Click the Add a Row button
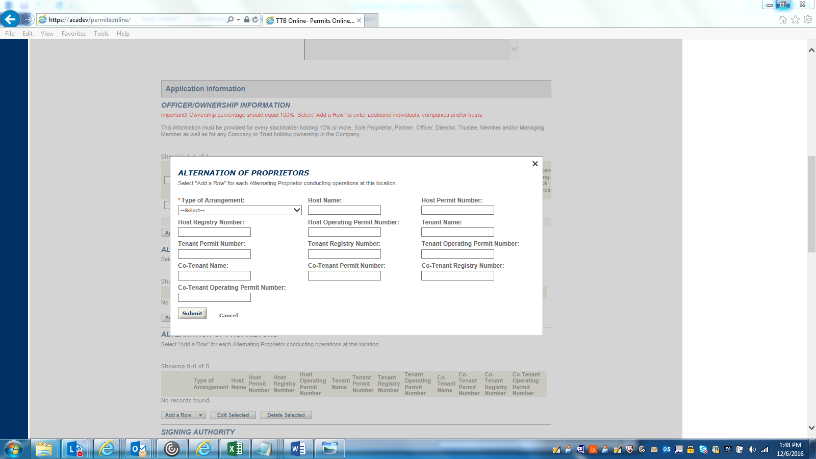Image resolution: width=816 pixels, height=459 pixels. coord(178,415)
